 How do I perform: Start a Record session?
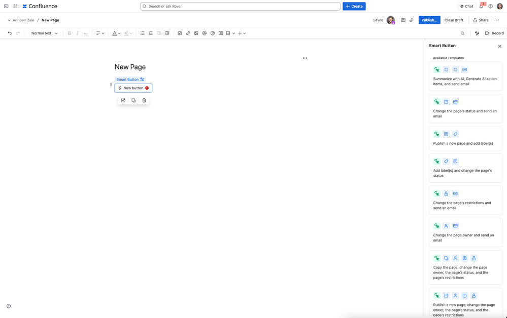494,33
